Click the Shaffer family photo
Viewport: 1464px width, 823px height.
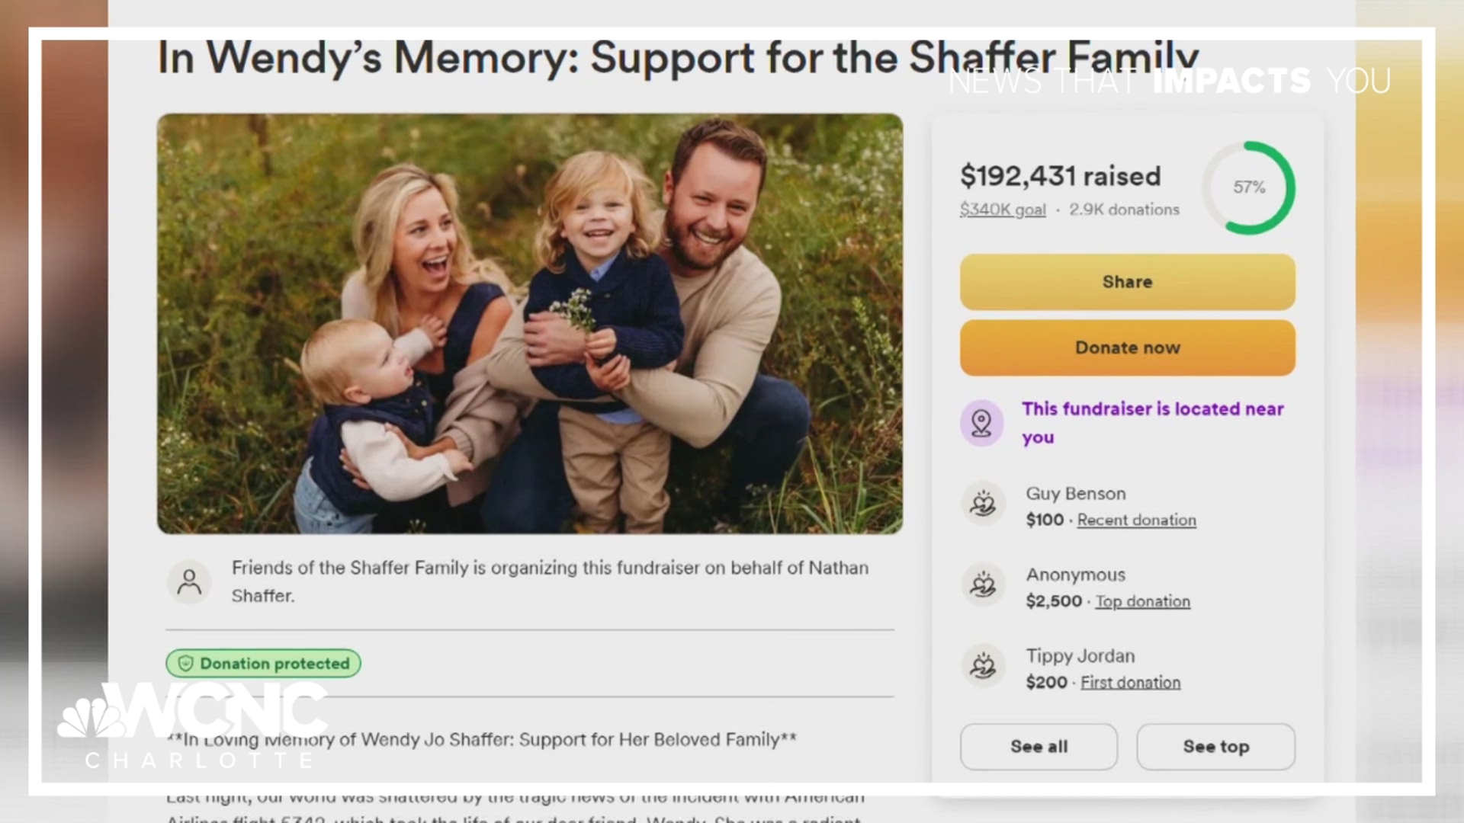click(530, 324)
